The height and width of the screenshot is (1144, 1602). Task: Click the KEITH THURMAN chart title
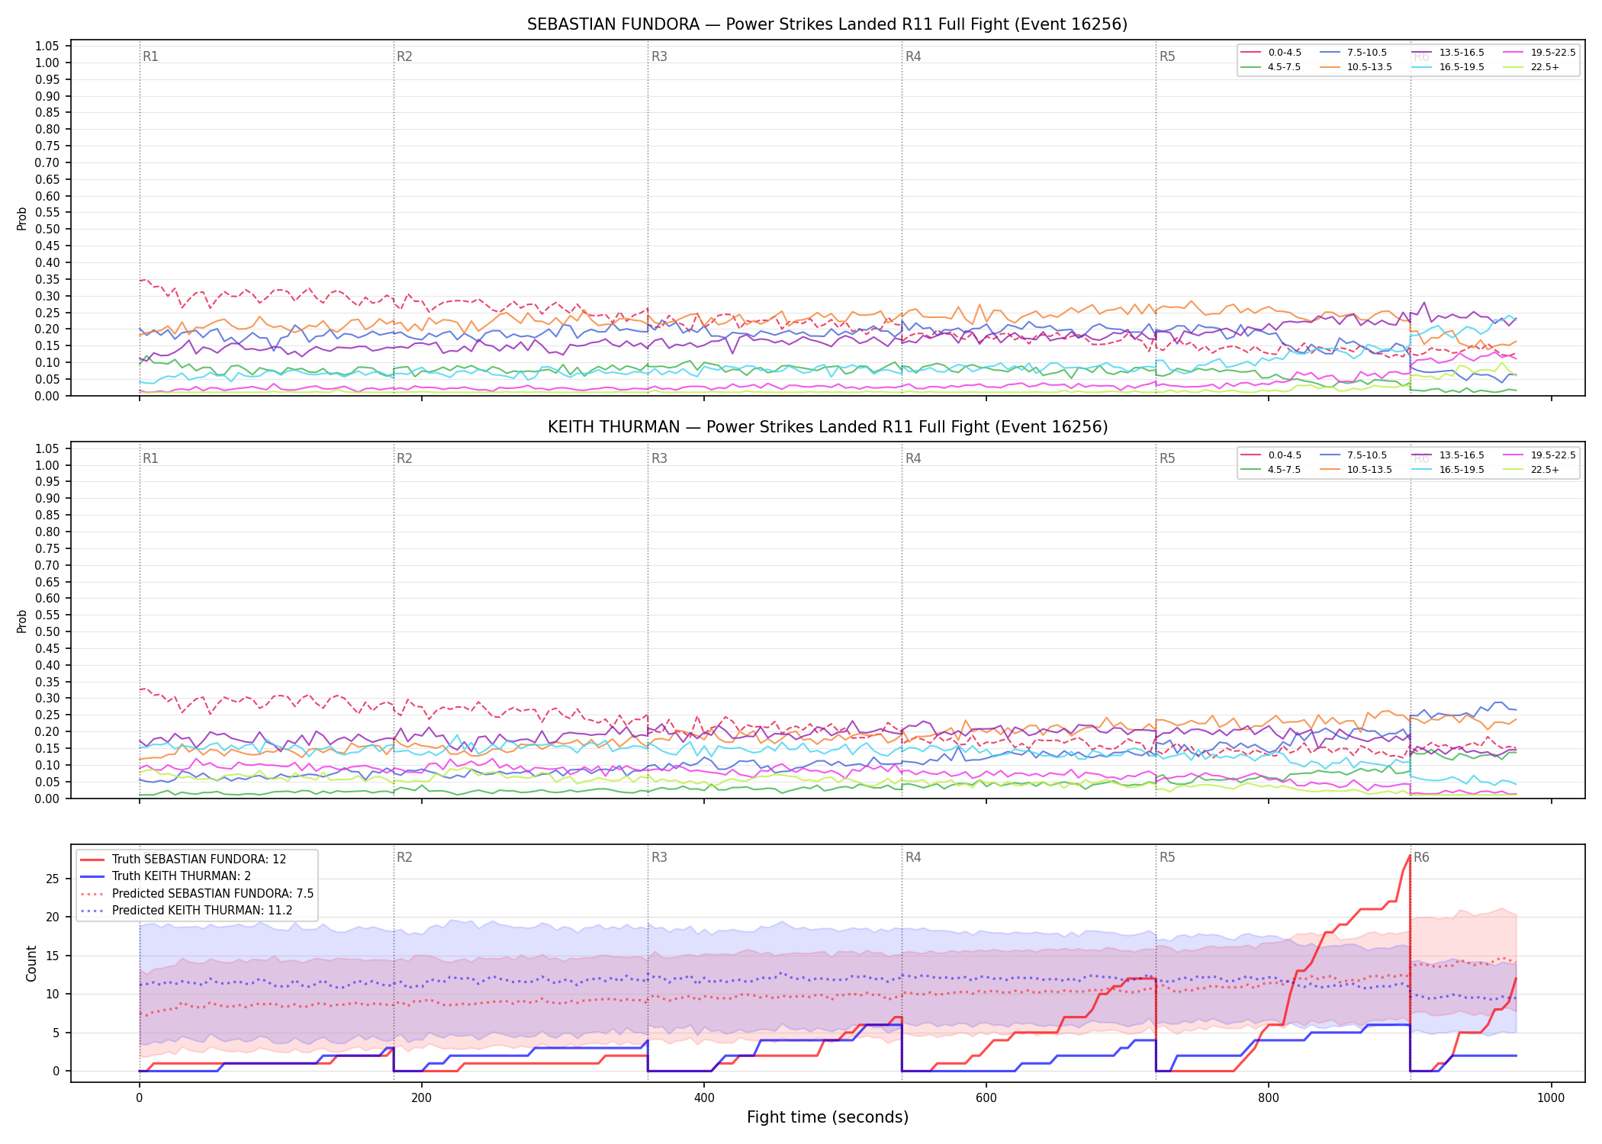click(x=827, y=427)
